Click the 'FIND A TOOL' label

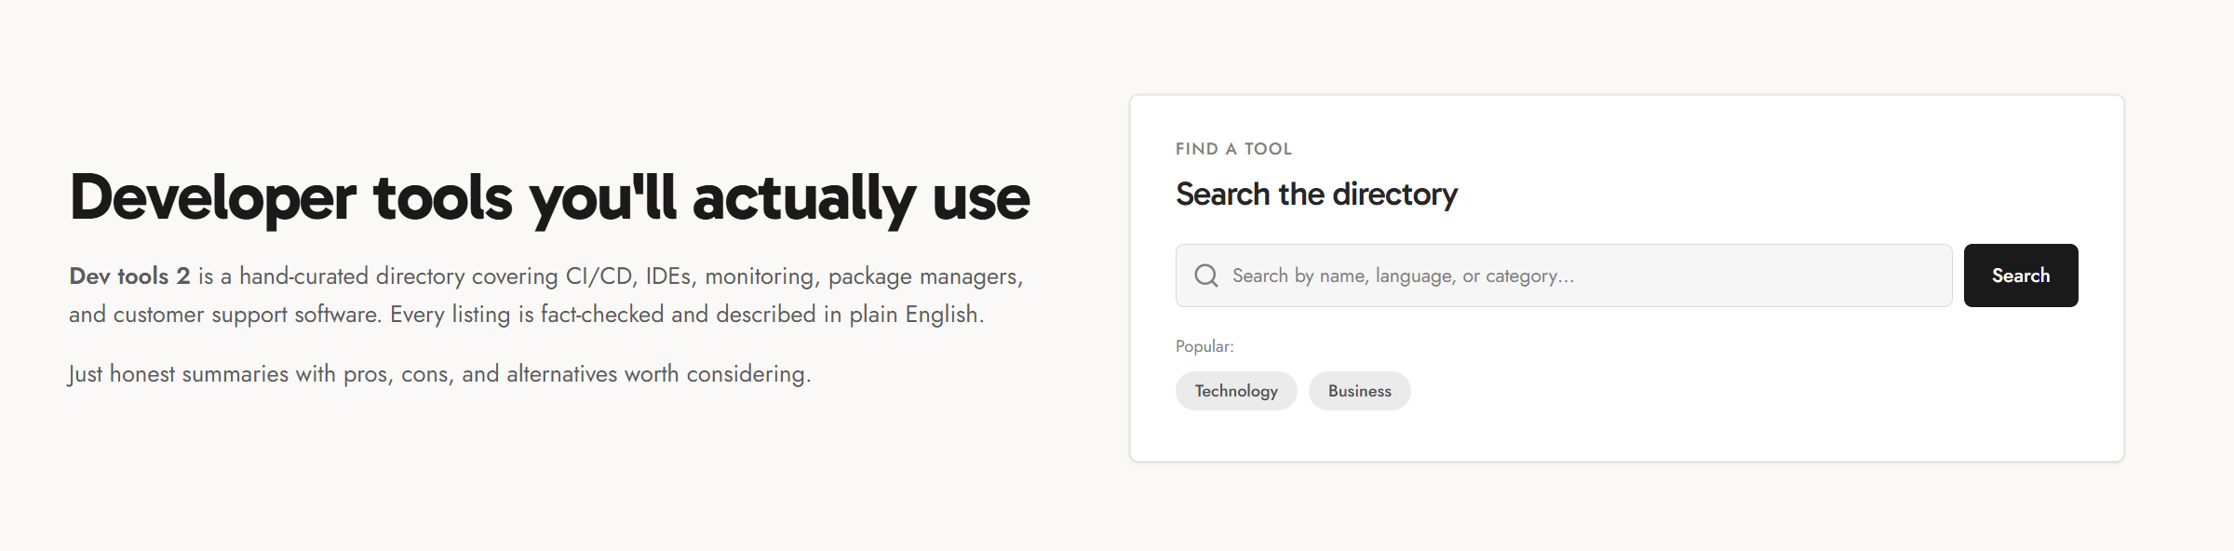(1233, 149)
